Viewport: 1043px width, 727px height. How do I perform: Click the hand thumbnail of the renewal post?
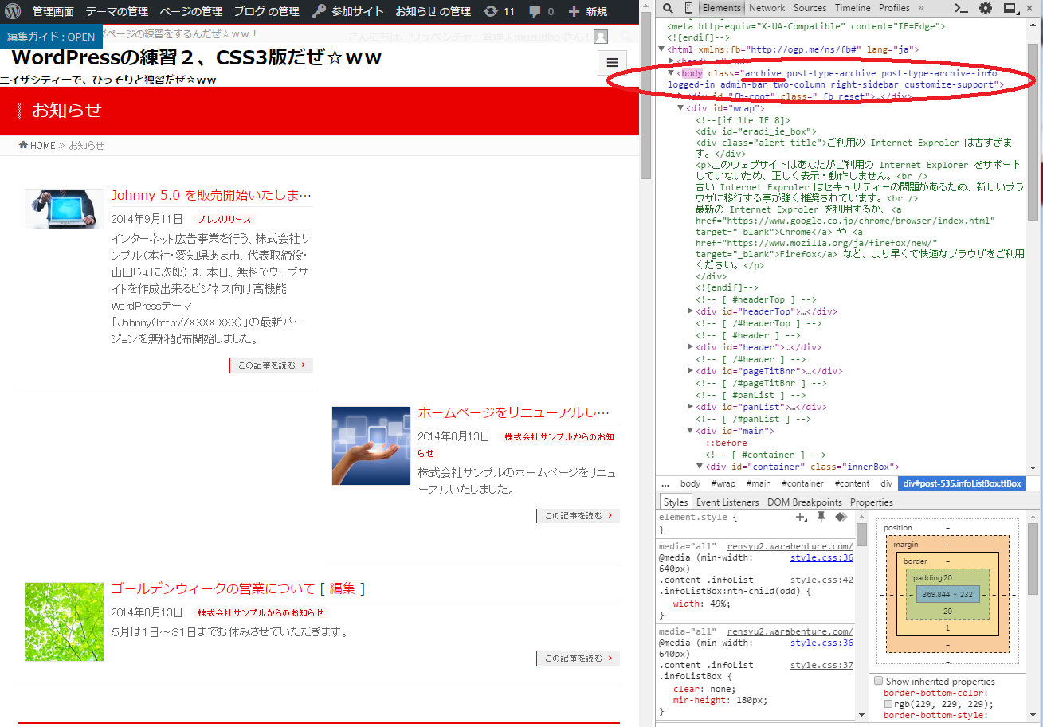tap(371, 446)
